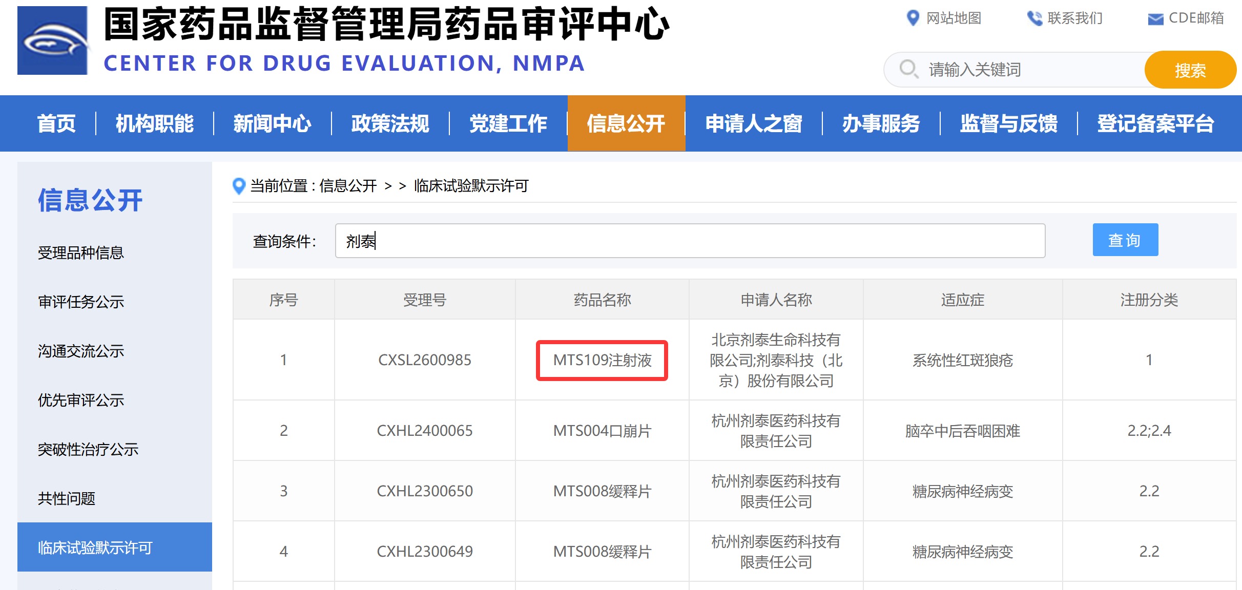Screen dimensions: 1242x590
Task: Click the magnifier icon in keyword search
Action: click(x=909, y=69)
